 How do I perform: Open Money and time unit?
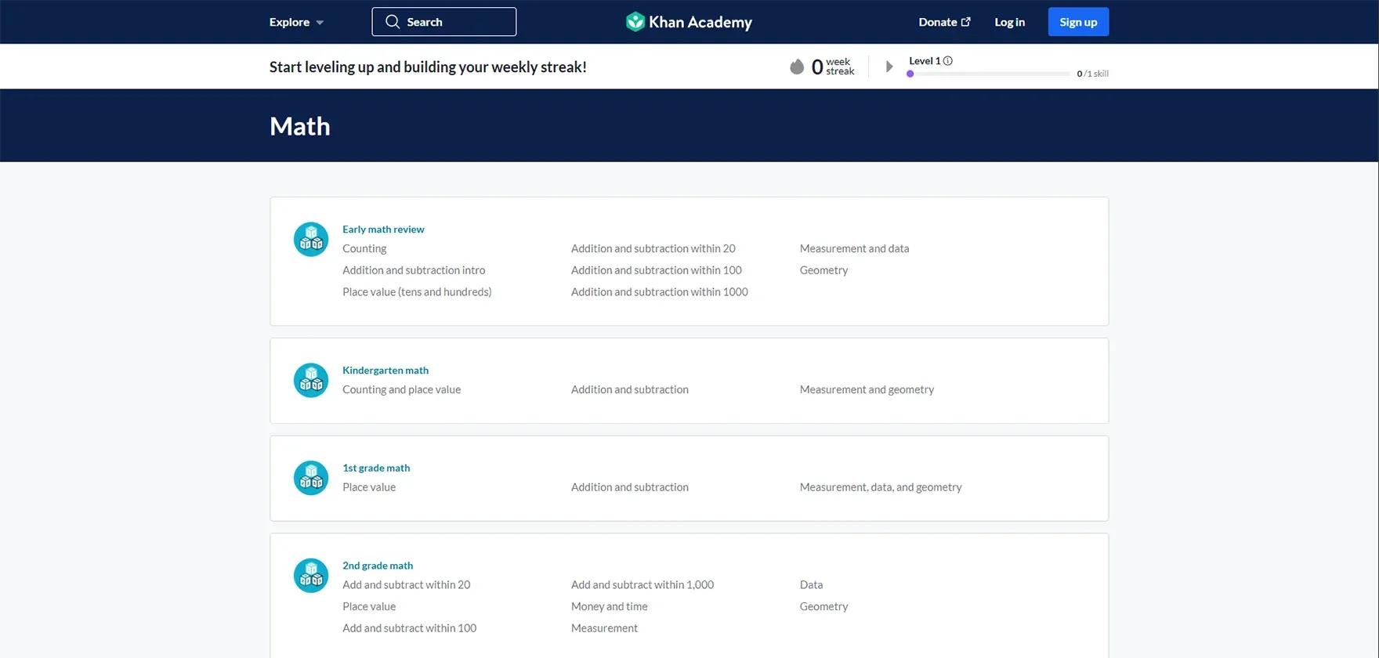click(x=610, y=607)
